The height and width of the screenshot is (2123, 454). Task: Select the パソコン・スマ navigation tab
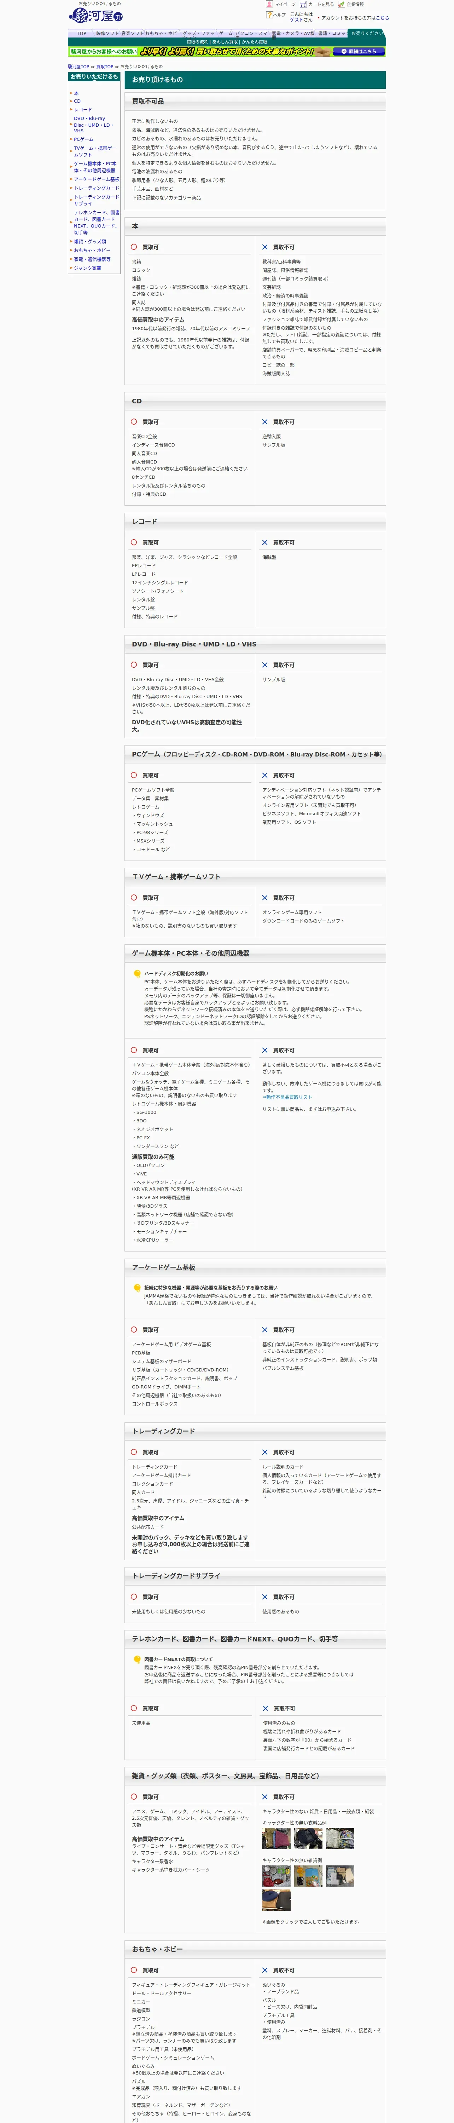pyautogui.click(x=252, y=34)
